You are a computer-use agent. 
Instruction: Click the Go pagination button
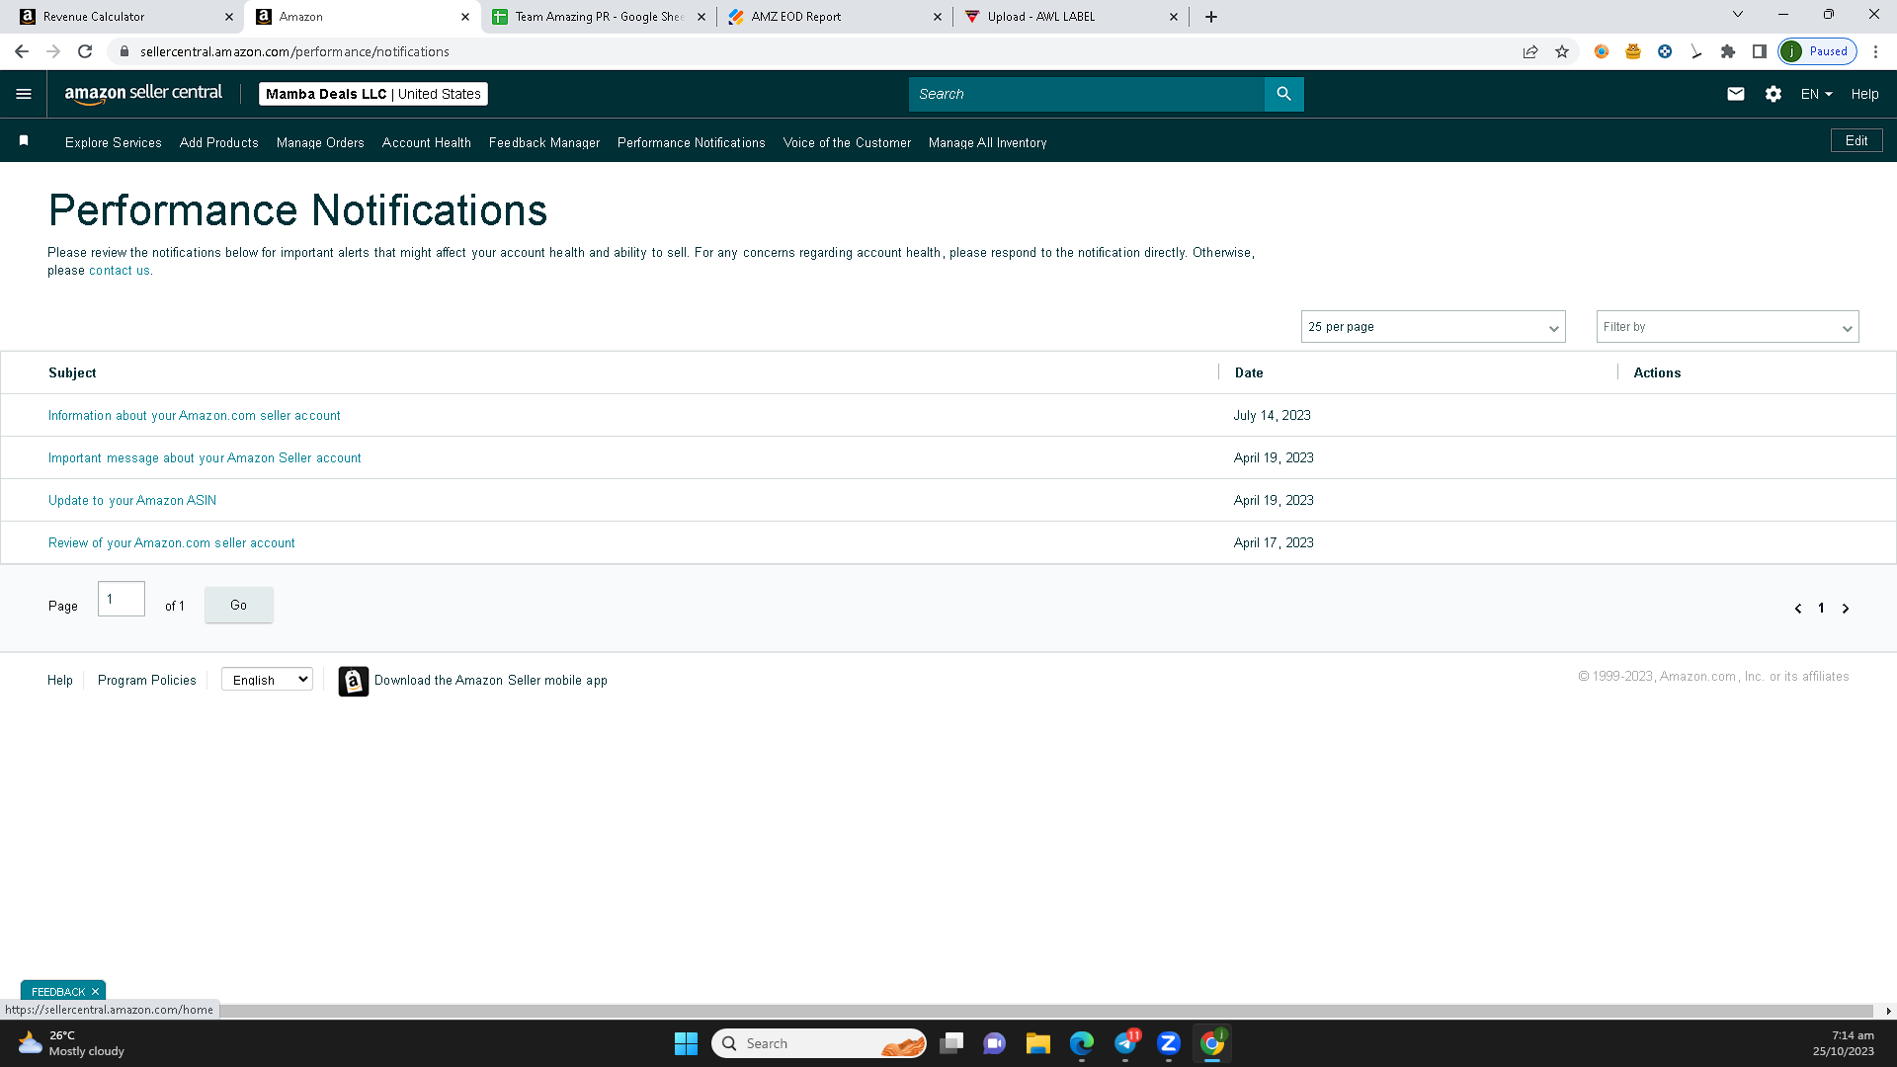[x=239, y=605]
